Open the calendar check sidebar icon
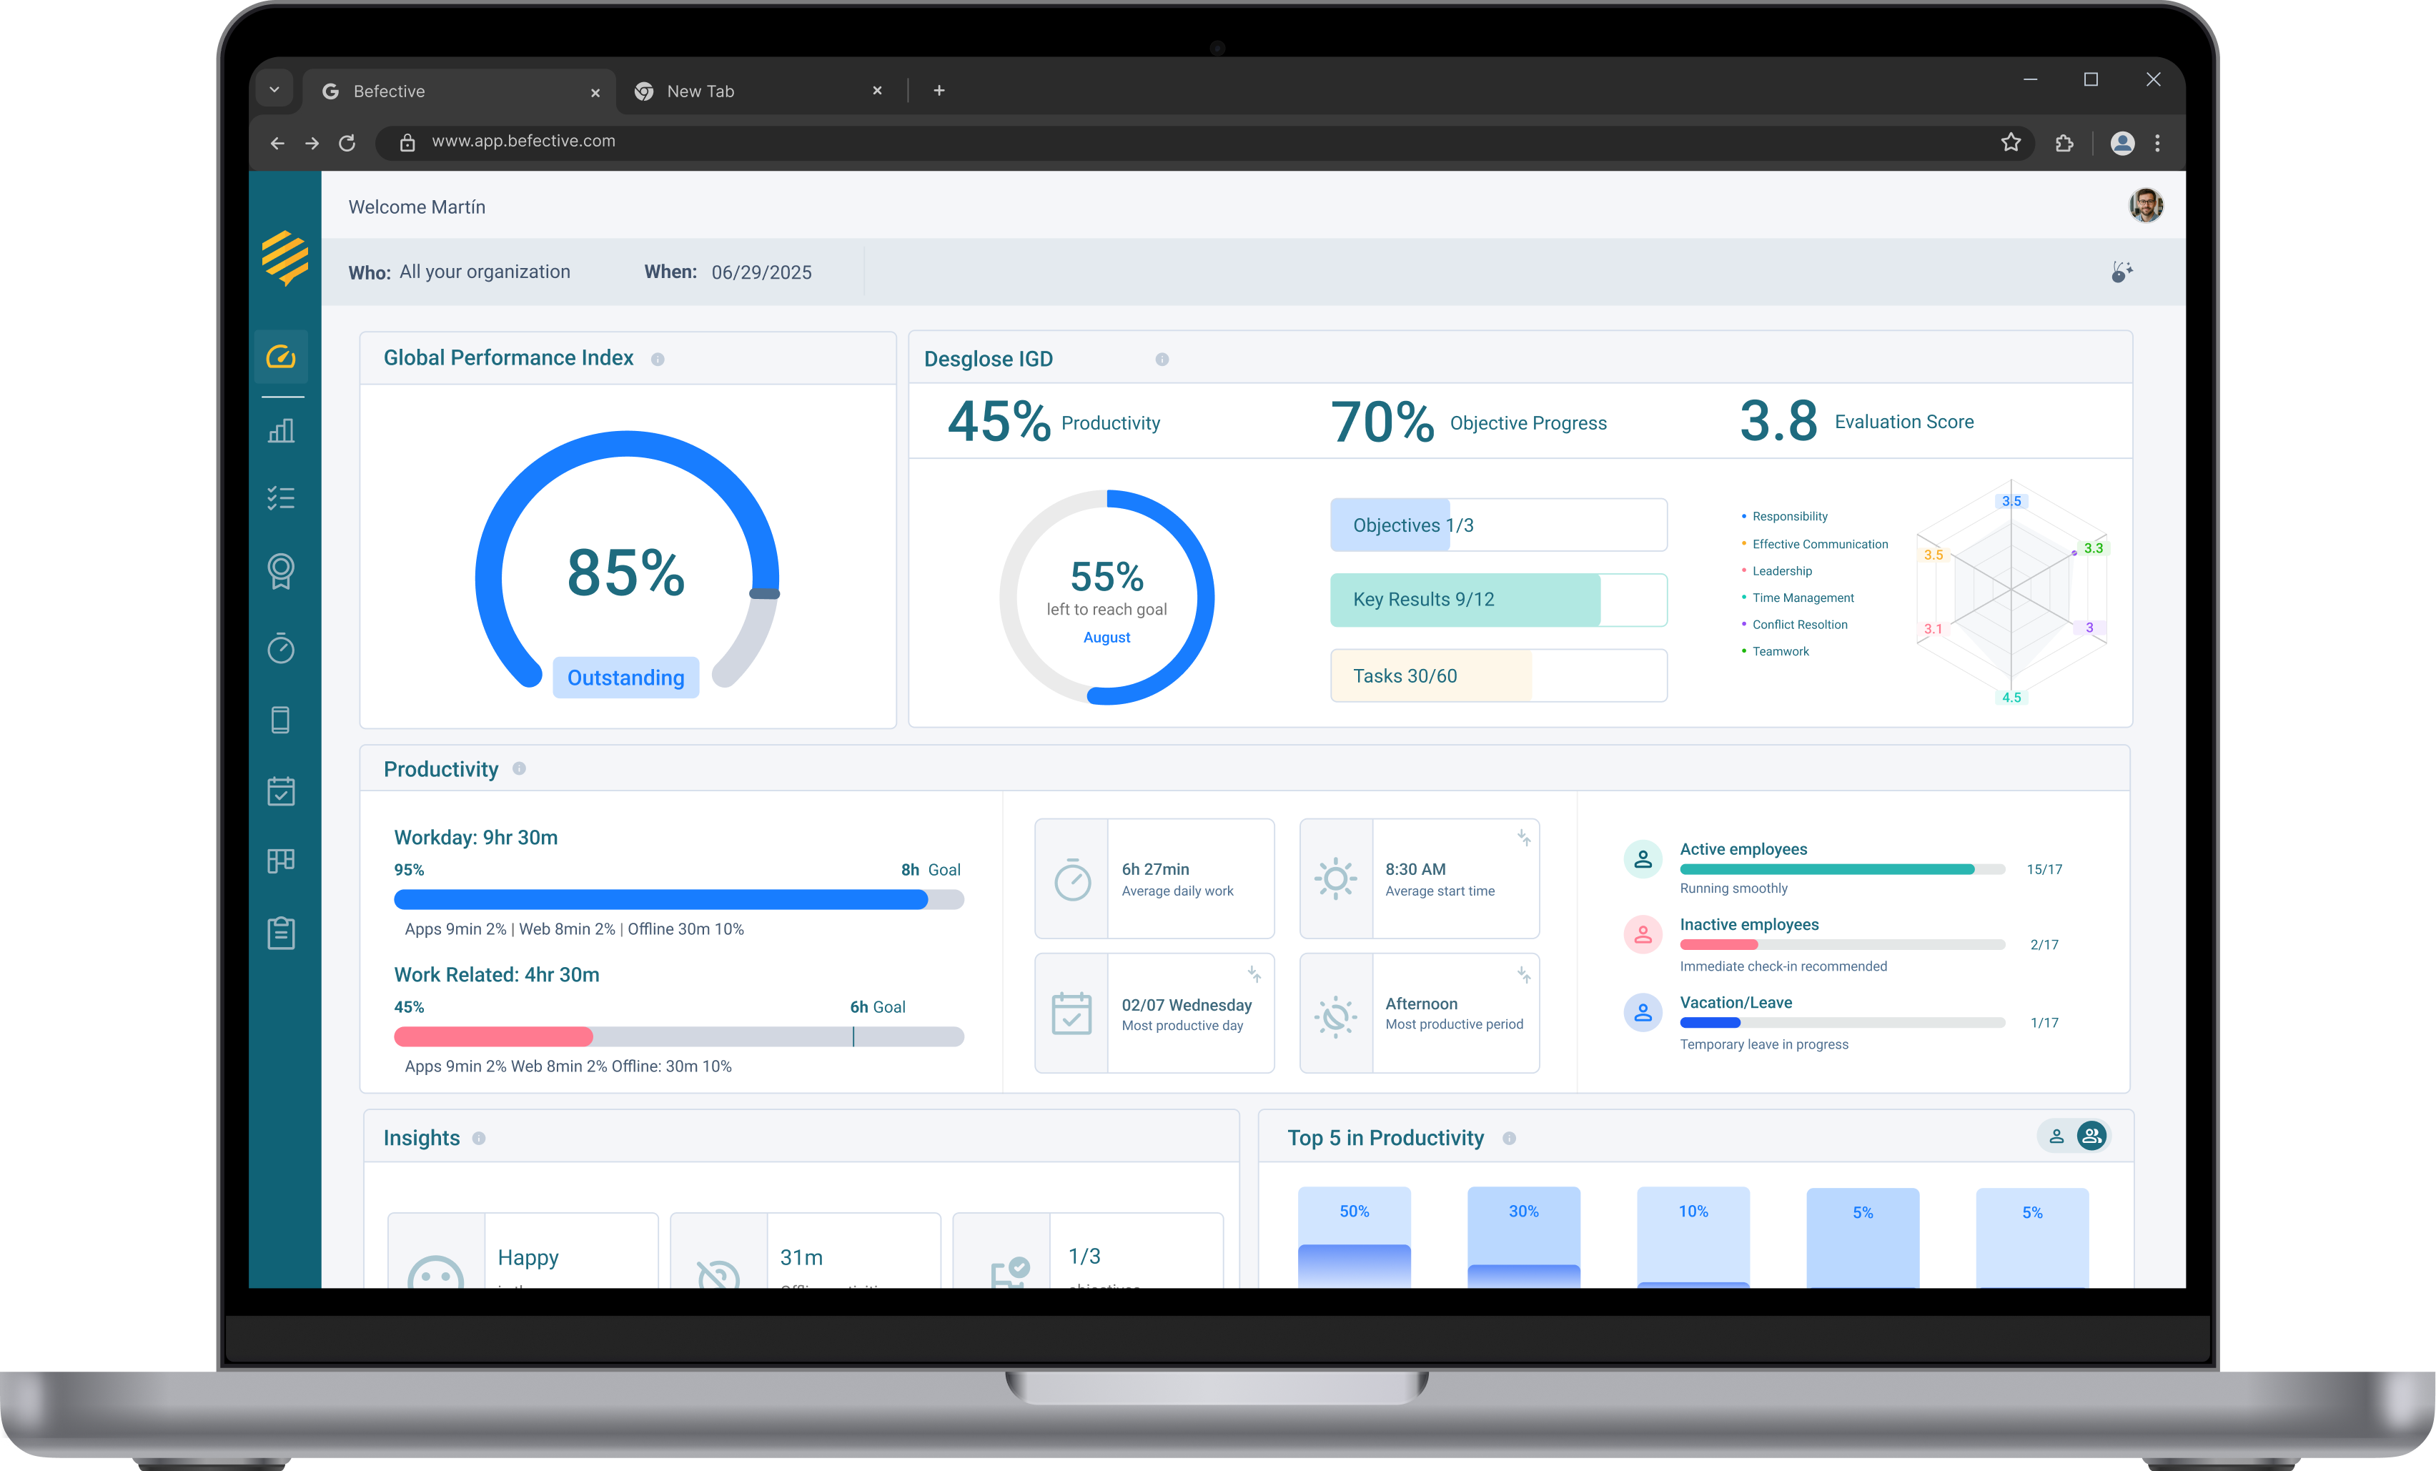 pos(281,791)
